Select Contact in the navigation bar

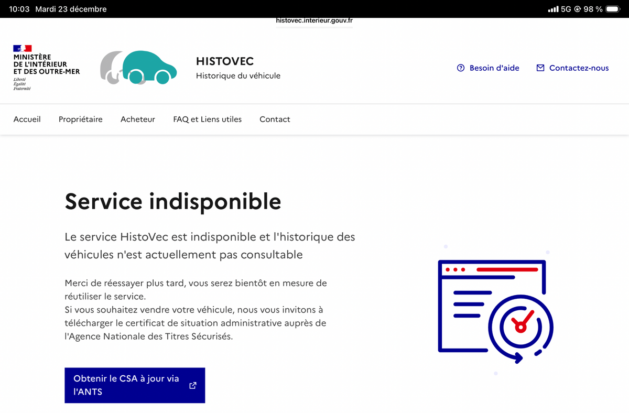pos(275,119)
